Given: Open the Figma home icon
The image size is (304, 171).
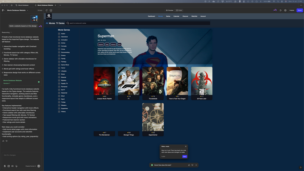Looking at the screenshot, I should [x=12, y=5].
